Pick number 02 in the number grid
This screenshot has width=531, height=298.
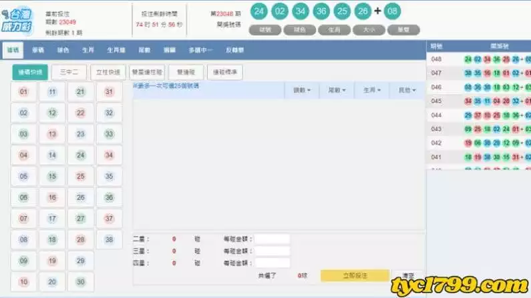coord(23,113)
